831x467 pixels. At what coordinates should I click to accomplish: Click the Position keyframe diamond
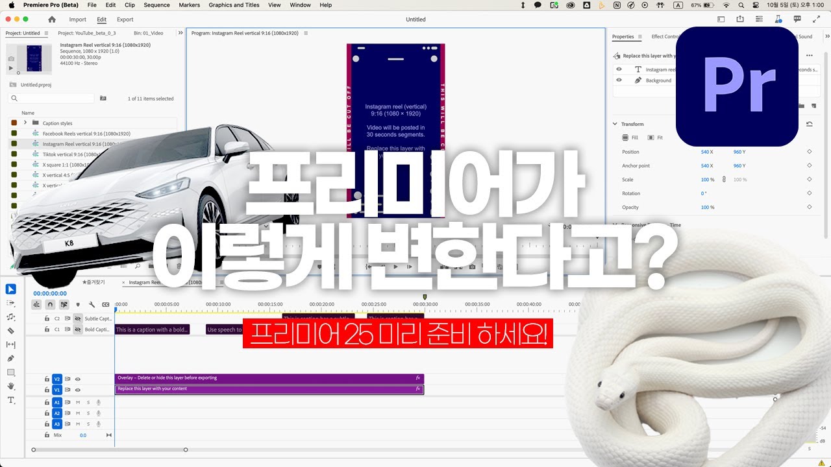click(810, 152)
